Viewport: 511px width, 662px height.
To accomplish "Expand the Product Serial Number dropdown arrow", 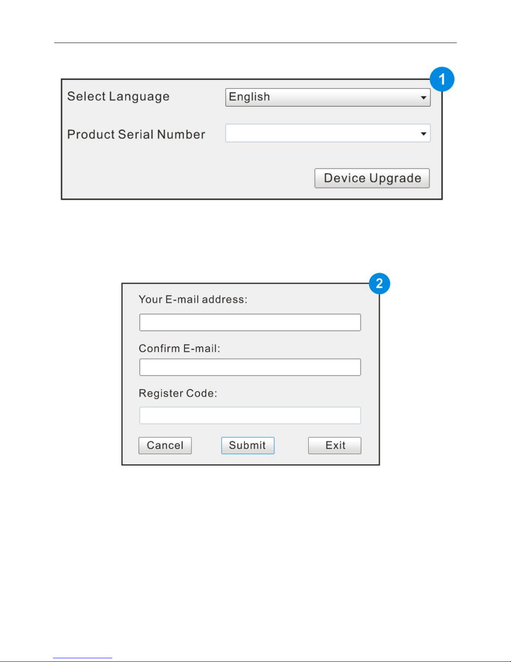I will click(x=423, y=134).
